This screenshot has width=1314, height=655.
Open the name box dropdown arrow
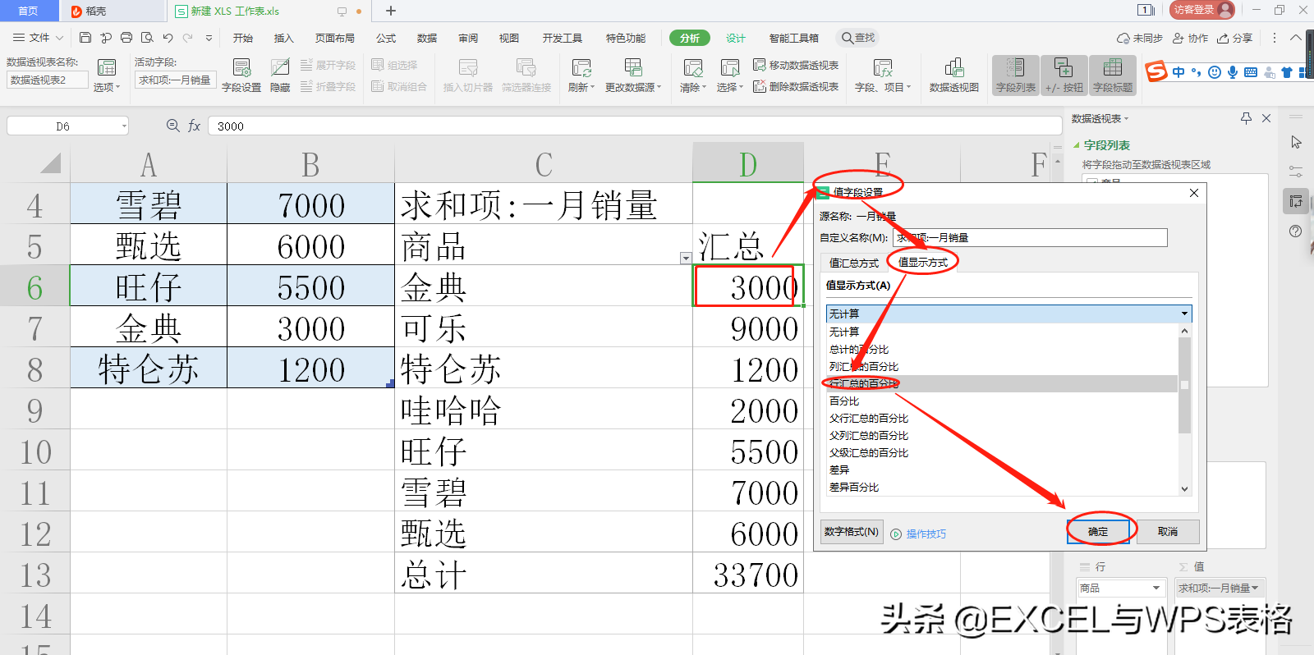(124, 126)
